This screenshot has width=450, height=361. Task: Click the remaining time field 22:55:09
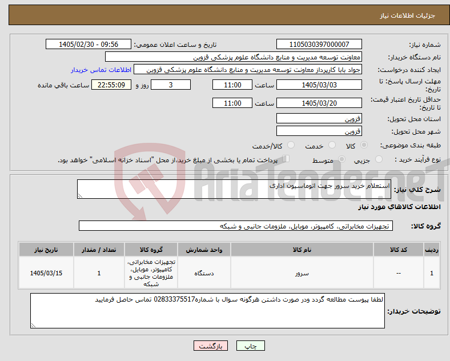111,85
